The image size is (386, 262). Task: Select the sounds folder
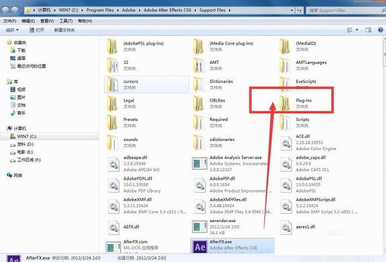(122, 142)
